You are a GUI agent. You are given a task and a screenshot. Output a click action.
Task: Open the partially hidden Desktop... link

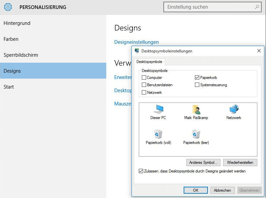123,91
